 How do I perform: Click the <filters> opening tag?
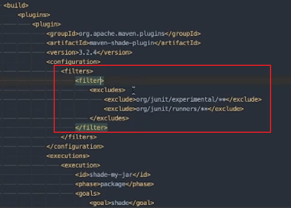tap(77, 71)
